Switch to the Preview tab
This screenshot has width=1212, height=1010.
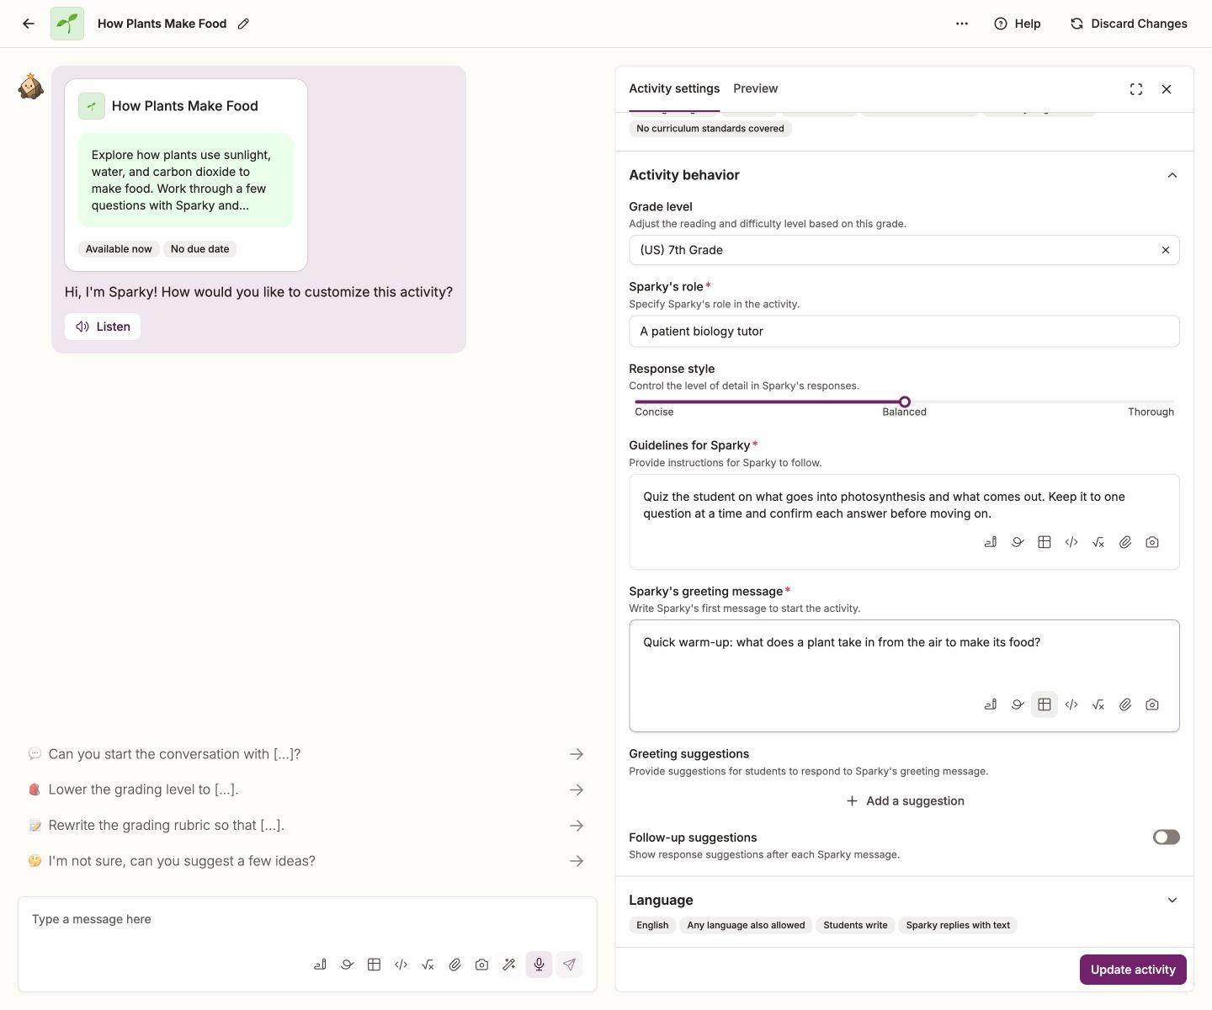(x=755, y=88)
